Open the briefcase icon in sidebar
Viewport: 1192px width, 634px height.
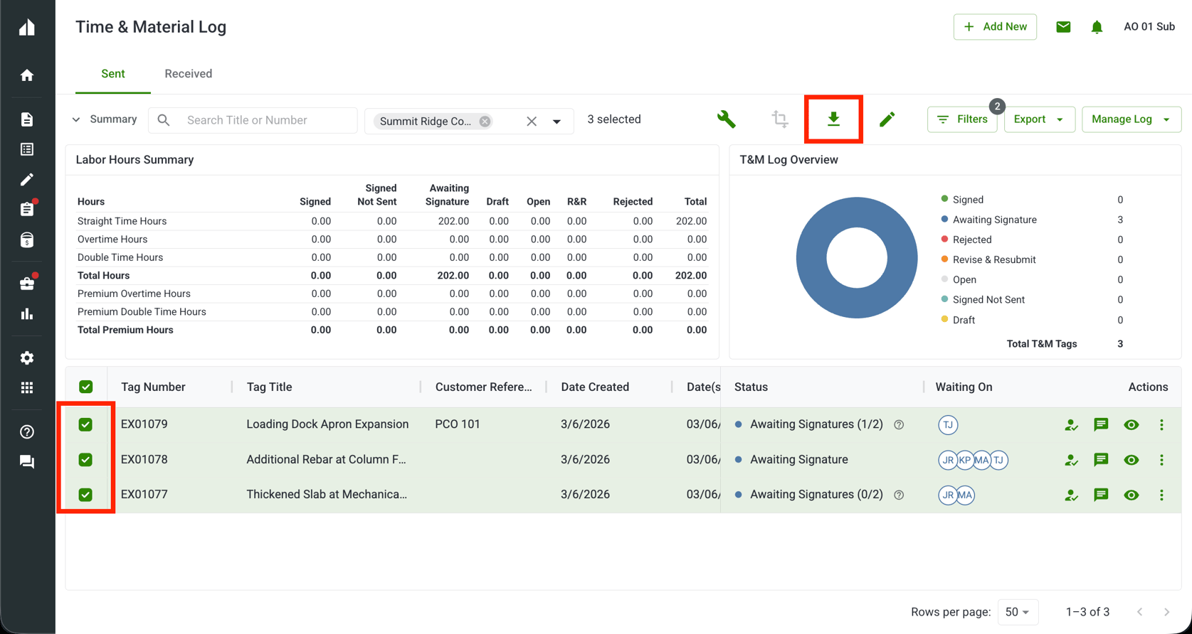click(27, 284)
